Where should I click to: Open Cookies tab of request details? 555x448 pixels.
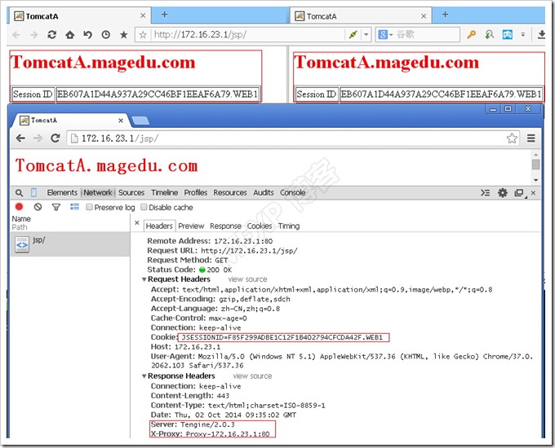pyautogui.click(x=260, y=226)
